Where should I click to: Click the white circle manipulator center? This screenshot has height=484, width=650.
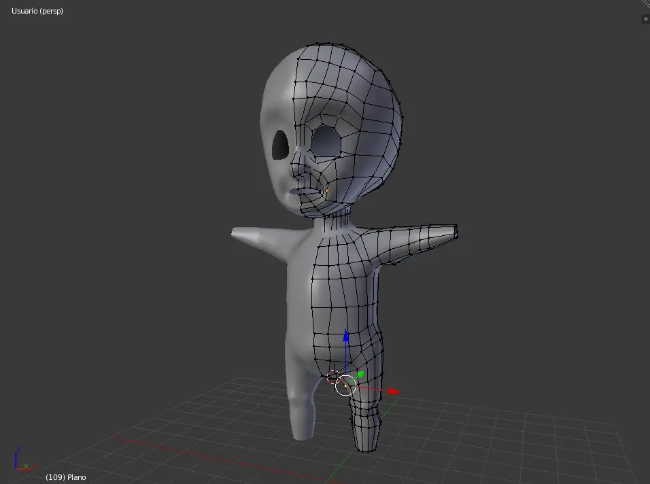point(345,385)
